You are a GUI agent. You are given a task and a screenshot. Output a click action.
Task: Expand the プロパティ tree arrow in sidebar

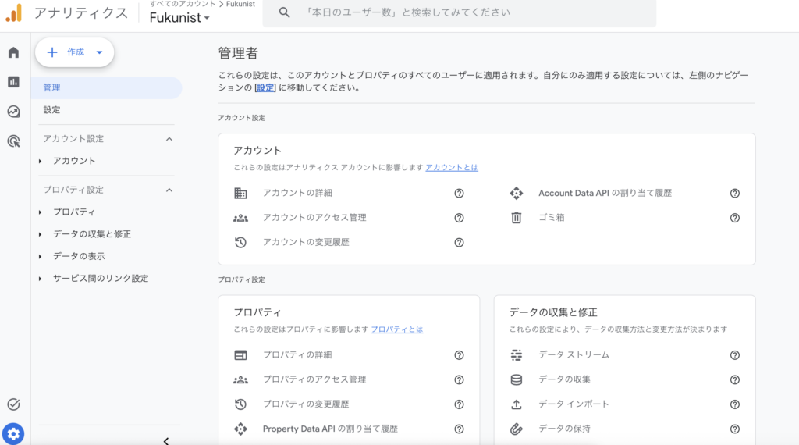pos(41,212)
